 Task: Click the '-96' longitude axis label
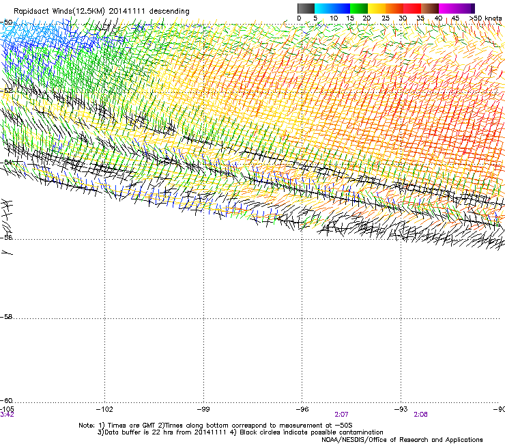302,409
